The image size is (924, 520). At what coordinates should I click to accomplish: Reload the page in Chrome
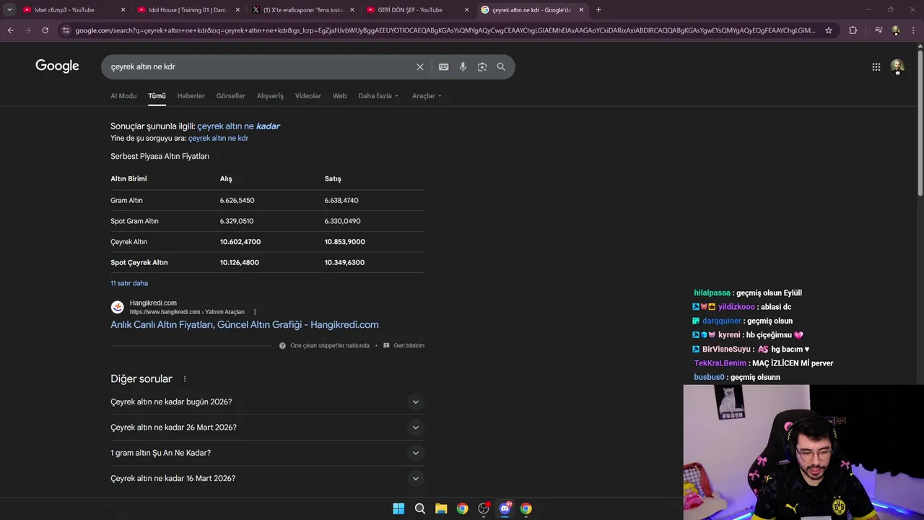[x=45, y=30]
